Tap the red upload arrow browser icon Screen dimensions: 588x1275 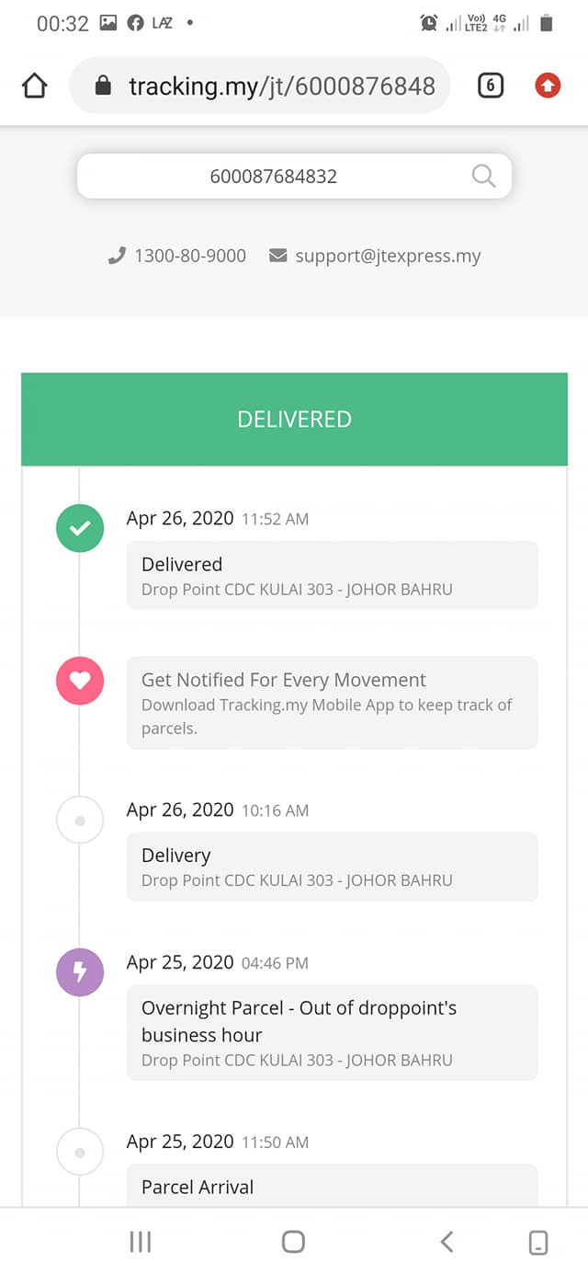pyautogui.click(x=548, y=86)
